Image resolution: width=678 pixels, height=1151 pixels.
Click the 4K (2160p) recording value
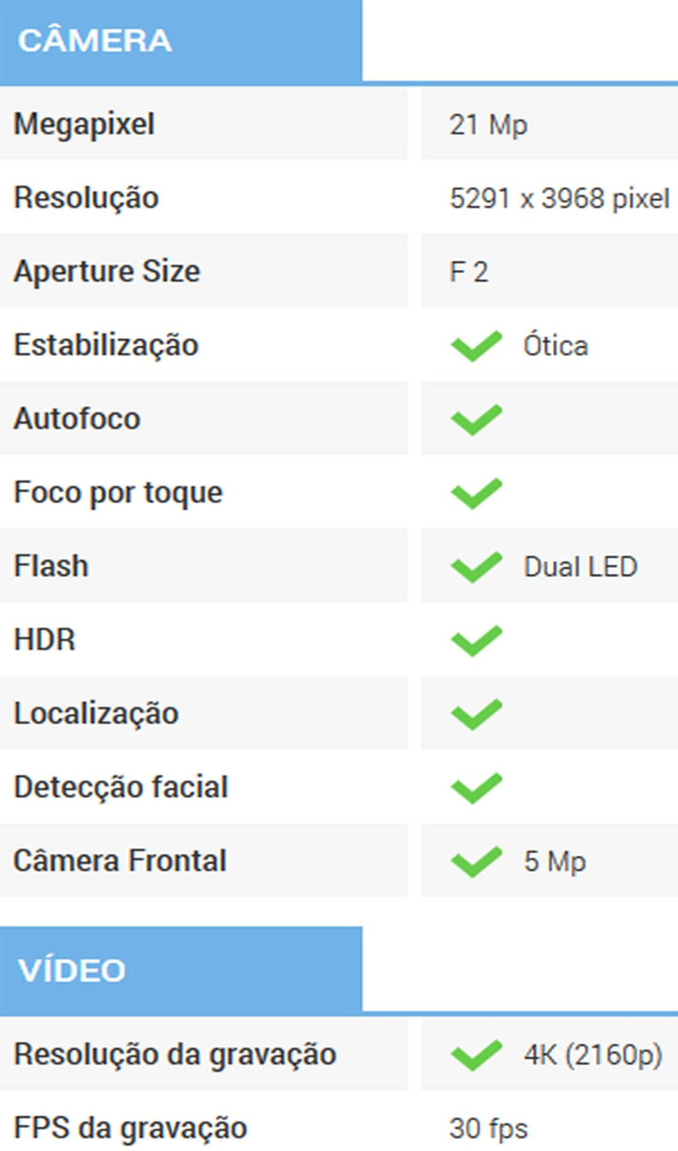[592, 1055]
